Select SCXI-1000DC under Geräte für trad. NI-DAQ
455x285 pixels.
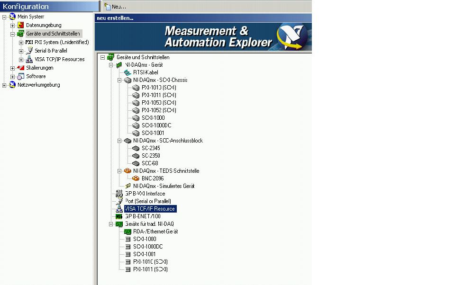point(148,247)
